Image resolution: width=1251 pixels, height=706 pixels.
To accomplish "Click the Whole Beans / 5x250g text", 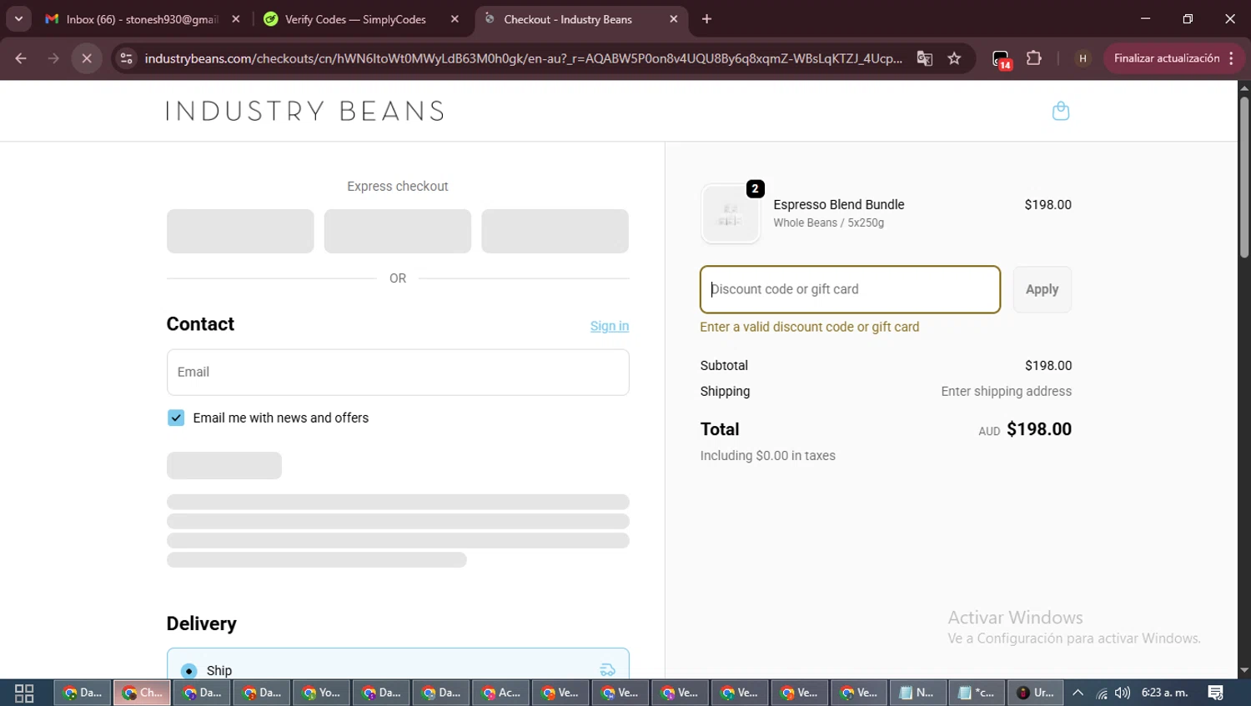I will pyautogui.click(x=828, y=223).
